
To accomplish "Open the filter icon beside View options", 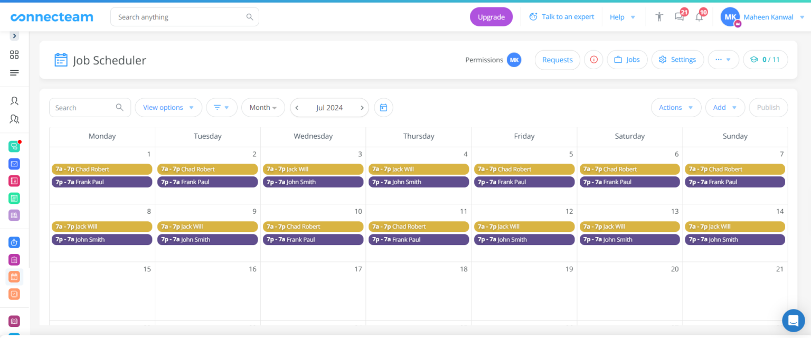I will click(x=221, y=107).
